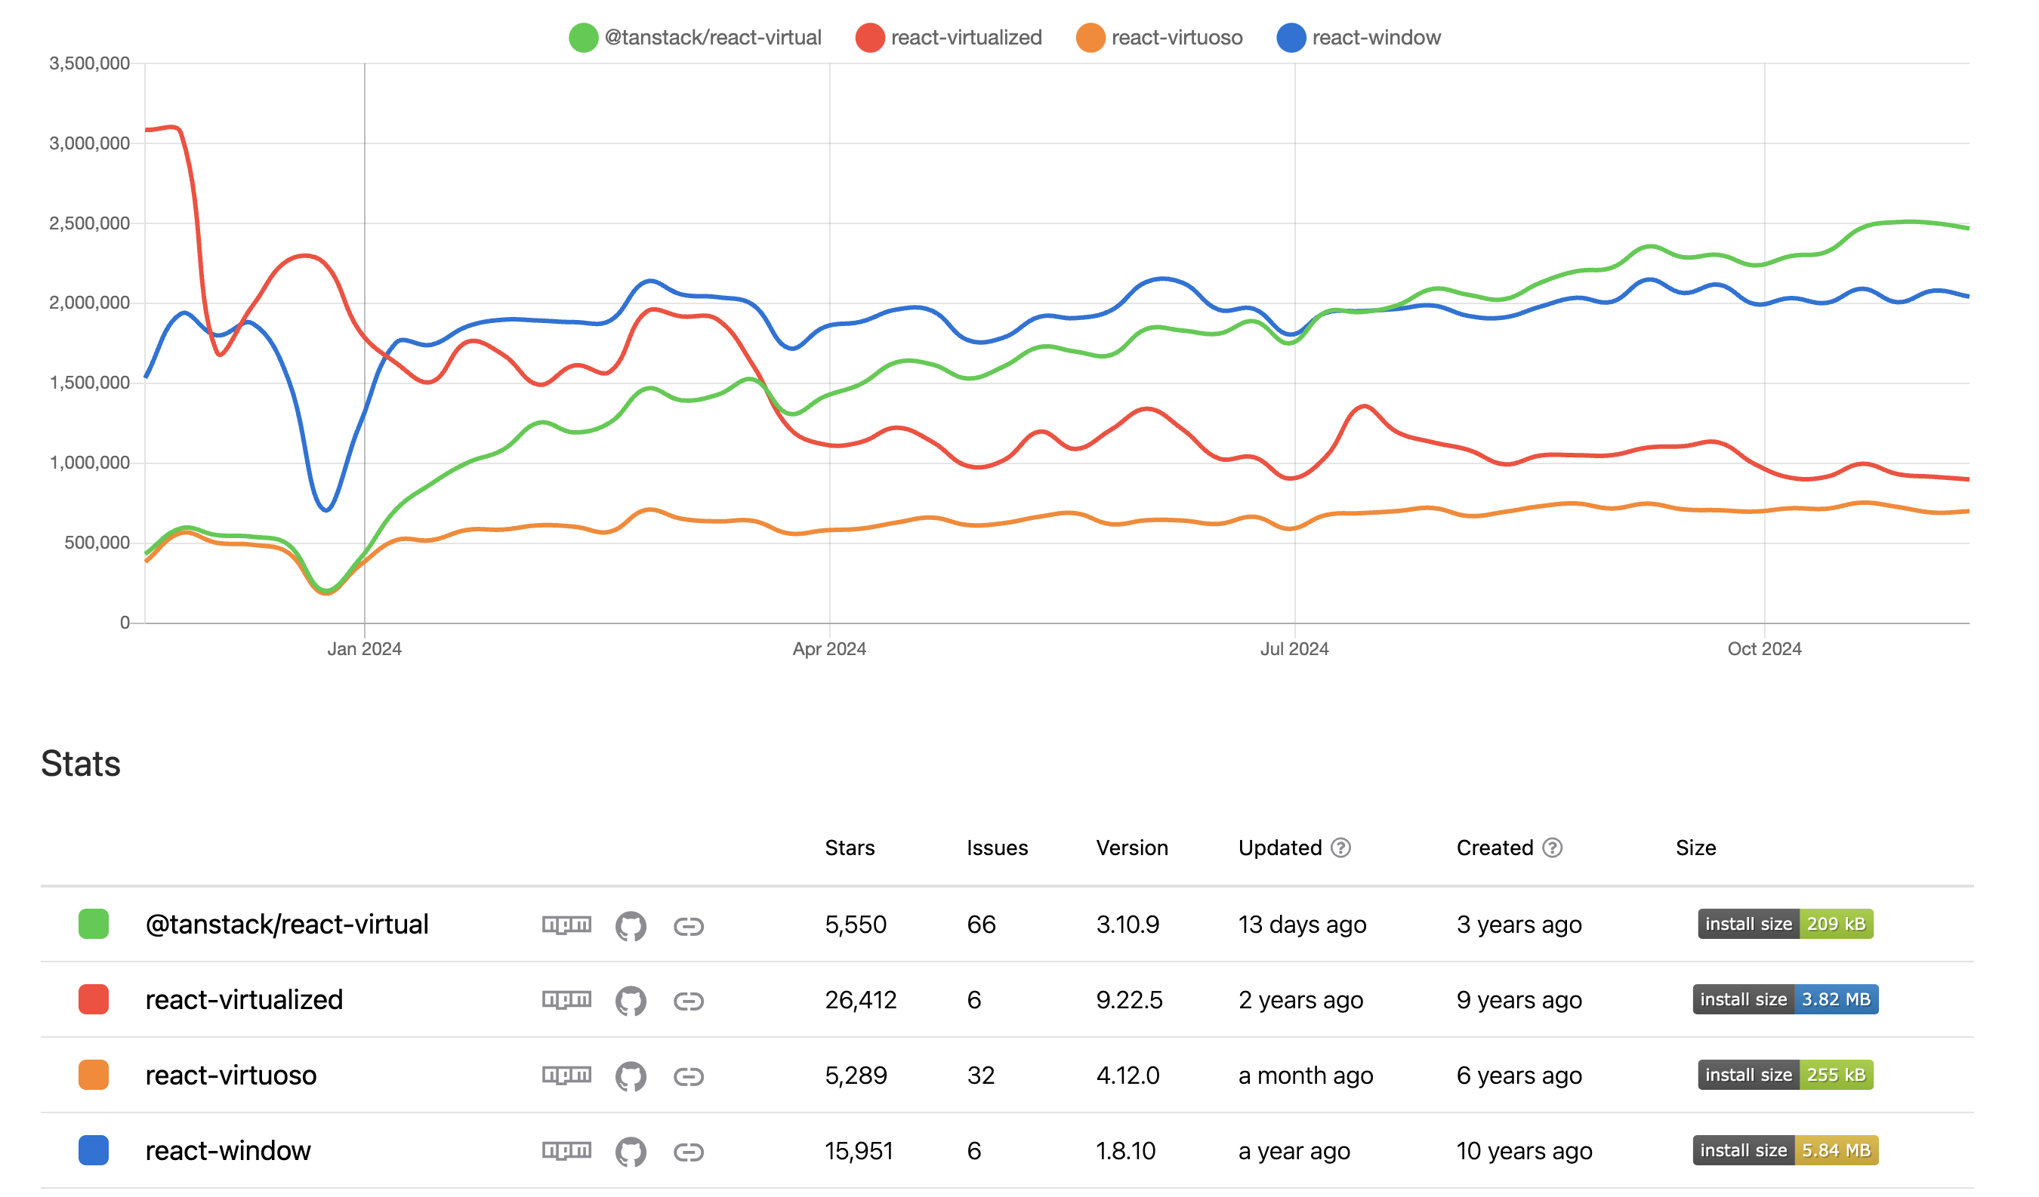This screenshot has width=2039, height=1197.
Task: Click version 1.8.10 cell
Action: point(1125,1150)
